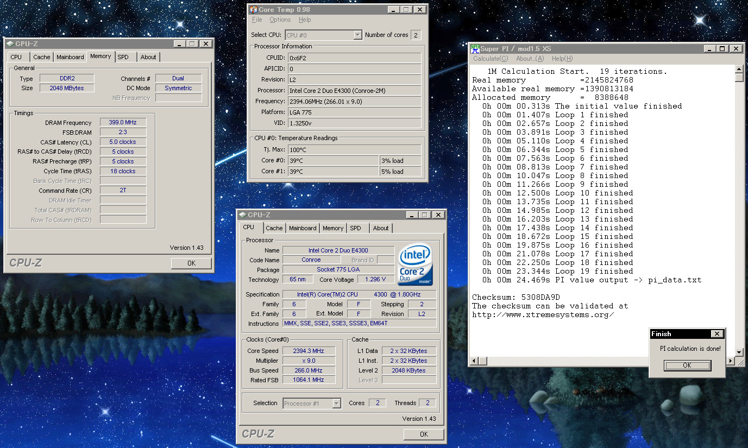Switch to SPD tab in the CPU-Z Memory window

point(123,57)
